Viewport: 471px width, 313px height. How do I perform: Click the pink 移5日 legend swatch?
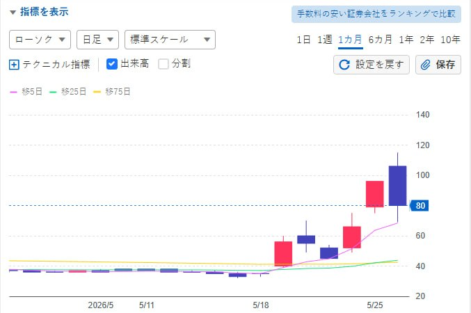(x=13, y=92)
